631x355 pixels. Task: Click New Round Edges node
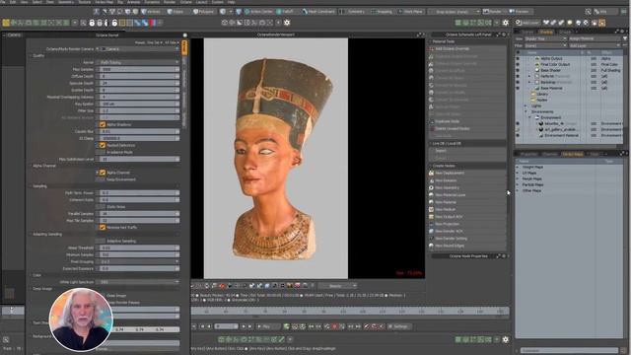(467, 246)
